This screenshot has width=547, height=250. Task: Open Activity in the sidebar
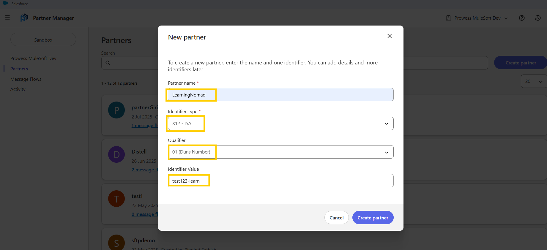point(18,89)
